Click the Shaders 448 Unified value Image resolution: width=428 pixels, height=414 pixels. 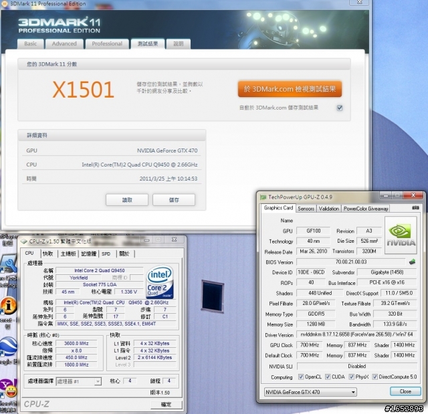320,293
